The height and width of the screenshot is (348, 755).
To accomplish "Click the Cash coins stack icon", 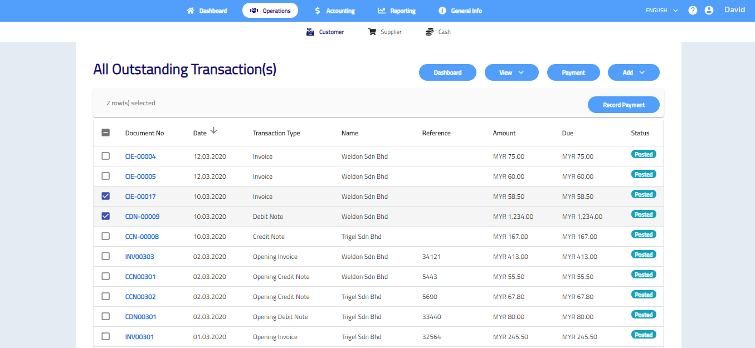I will point(429,32).
